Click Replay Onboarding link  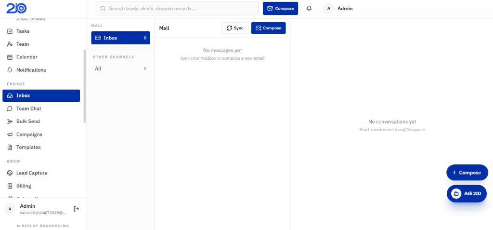(43, 226)
